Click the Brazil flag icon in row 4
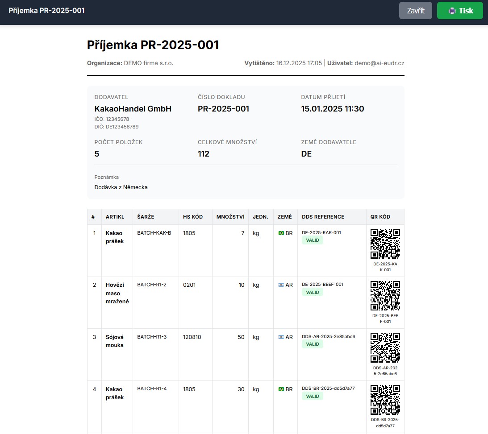 [281, 389]
